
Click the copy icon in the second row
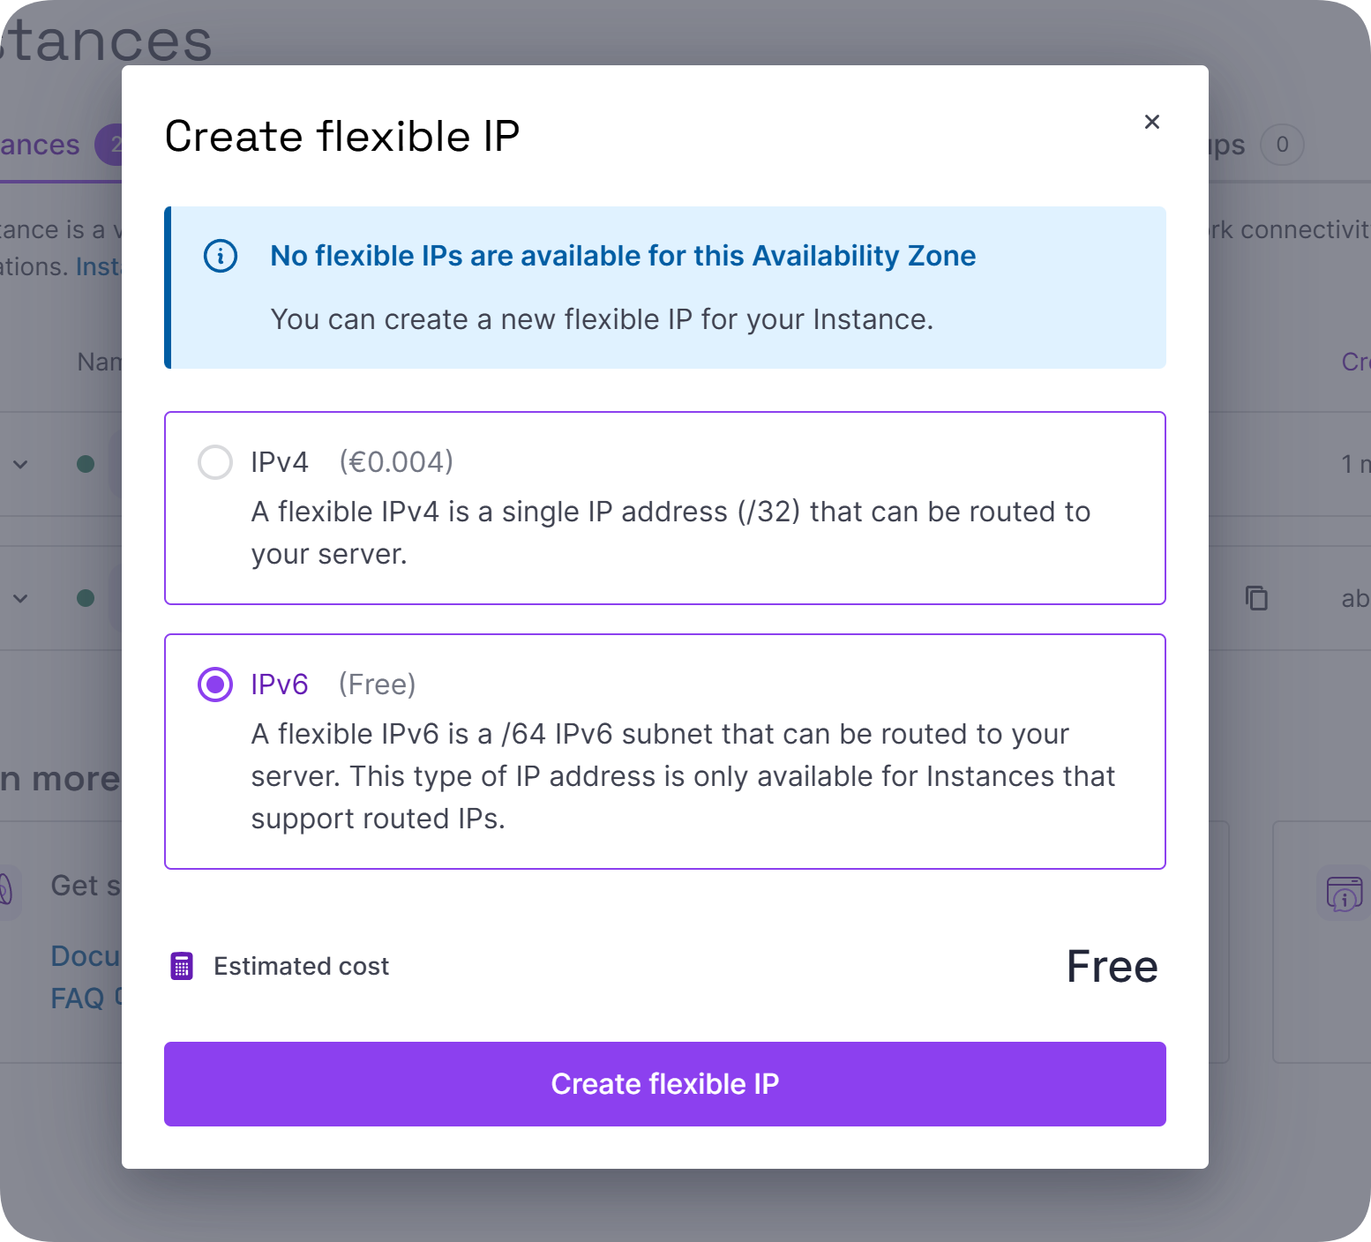[1256, 598]
